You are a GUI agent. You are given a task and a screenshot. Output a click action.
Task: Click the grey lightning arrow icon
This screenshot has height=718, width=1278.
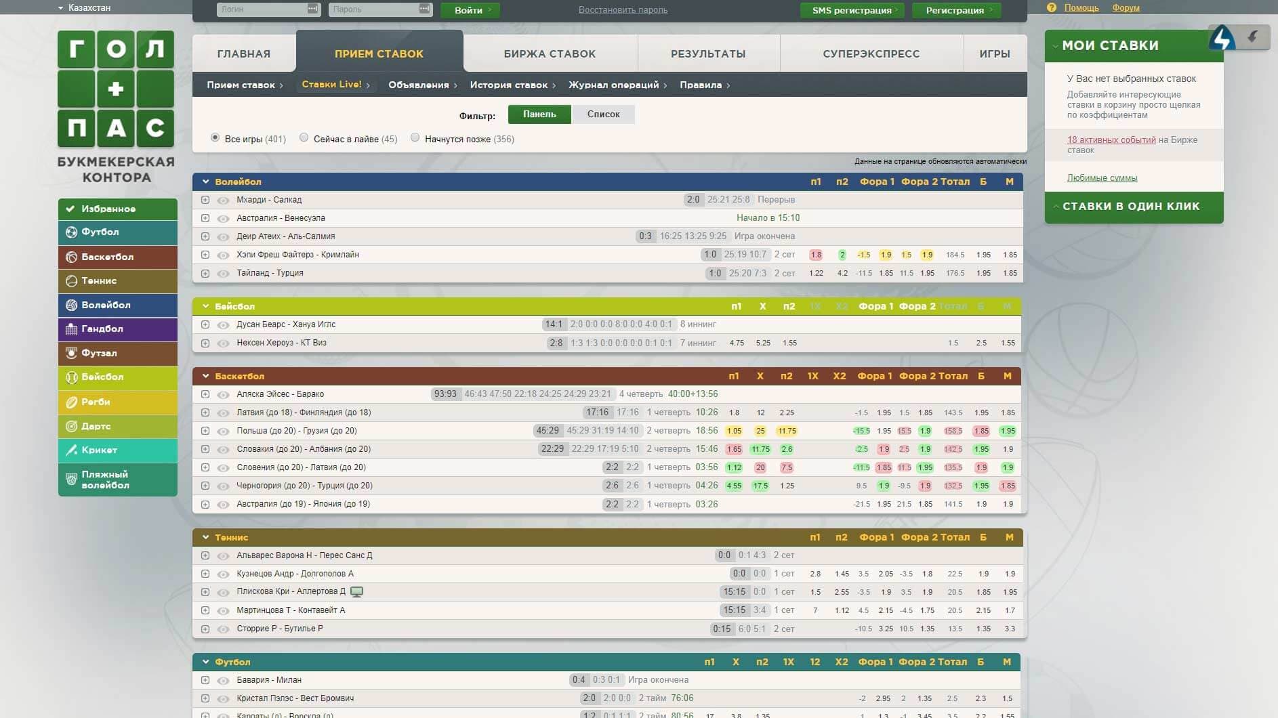[1252, 37]
